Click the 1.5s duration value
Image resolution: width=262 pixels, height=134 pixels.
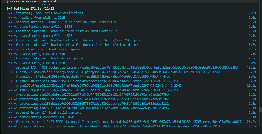click(x=252, y=94)
